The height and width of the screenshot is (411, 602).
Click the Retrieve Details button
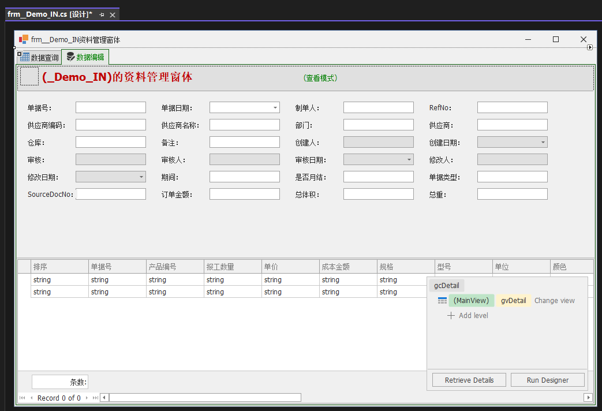pos(469,380)
